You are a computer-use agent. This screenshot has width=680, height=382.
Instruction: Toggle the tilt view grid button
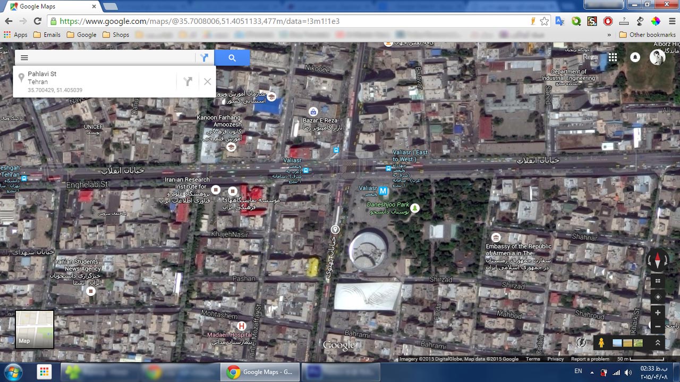point(658,281)
